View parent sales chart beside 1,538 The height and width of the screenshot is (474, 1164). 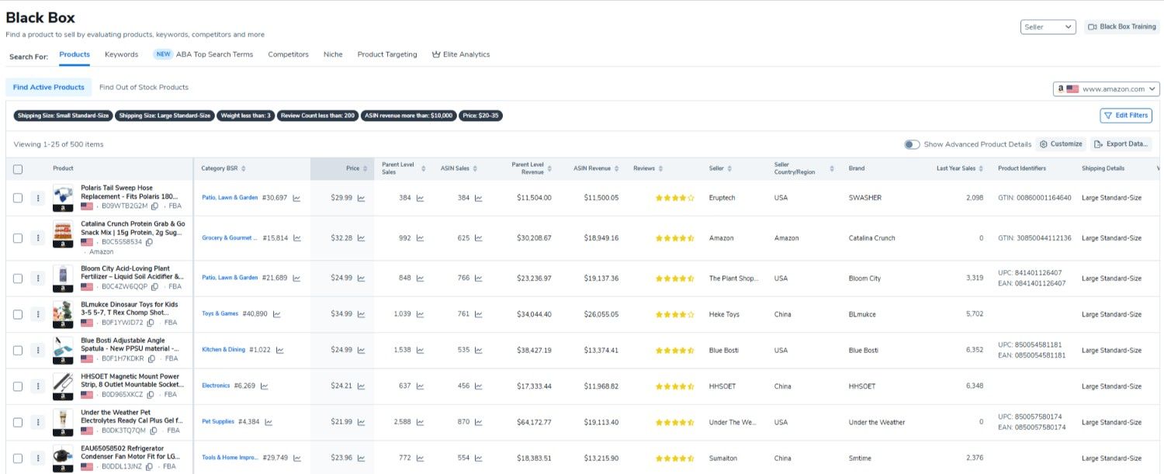pos(420,350)
